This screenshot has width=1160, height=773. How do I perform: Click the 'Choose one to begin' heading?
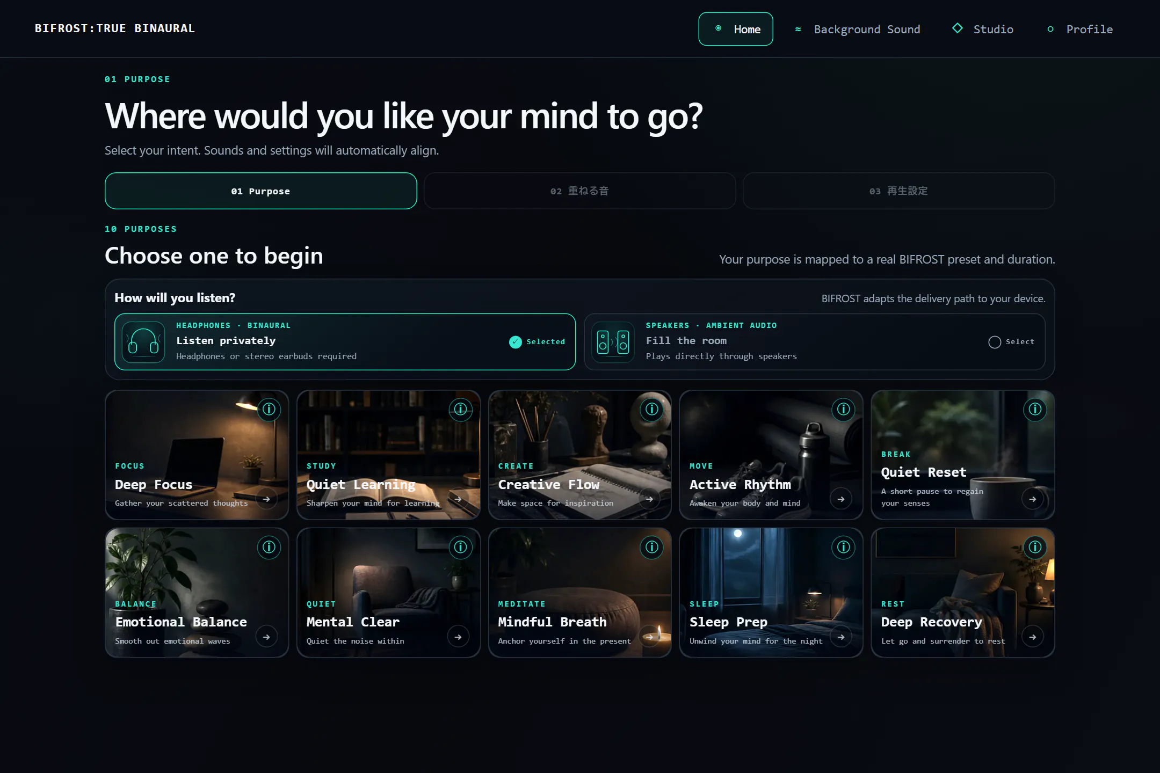(214, 256)
